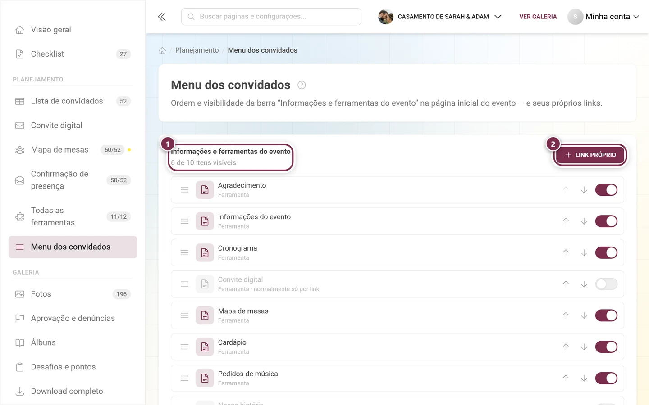Open Convite digital in sidebar
Image resolution: width=649 pixels, height=405 pixels.
[x=73, y=126]
